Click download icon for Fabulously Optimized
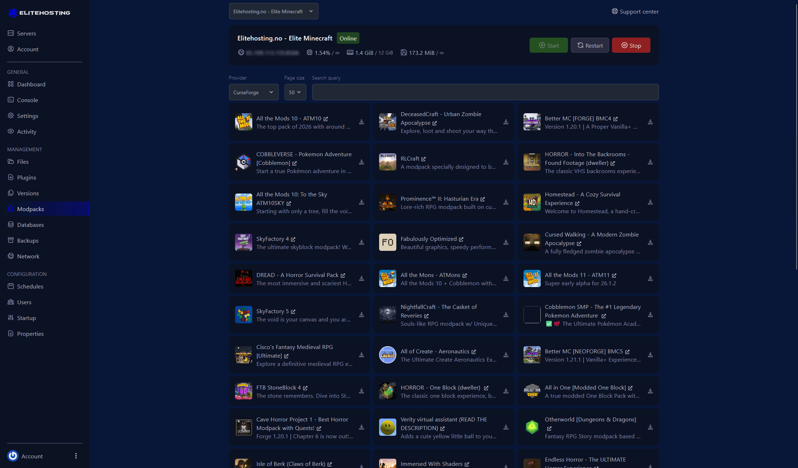The height and width of the screenshot is (468, 798). click(506, 243)
